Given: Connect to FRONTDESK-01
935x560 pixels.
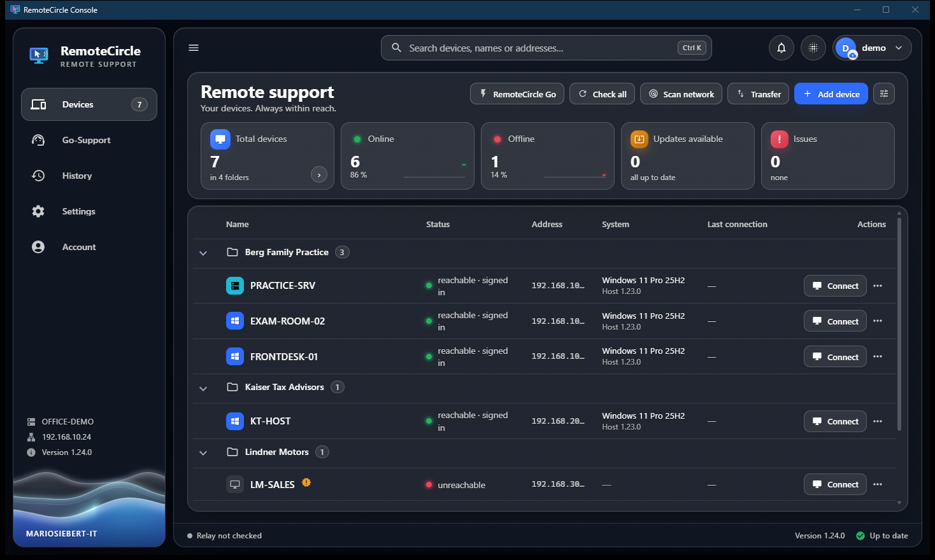Looking at the screenshot, I should tap(835, 356).
